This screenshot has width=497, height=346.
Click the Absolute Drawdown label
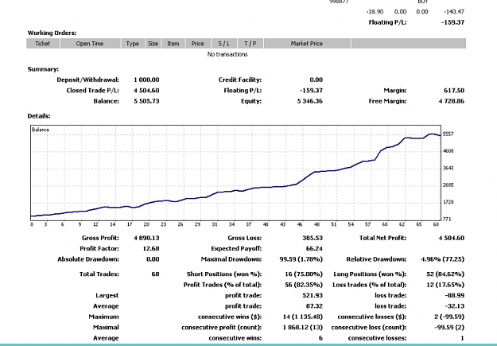click(88, 259)
